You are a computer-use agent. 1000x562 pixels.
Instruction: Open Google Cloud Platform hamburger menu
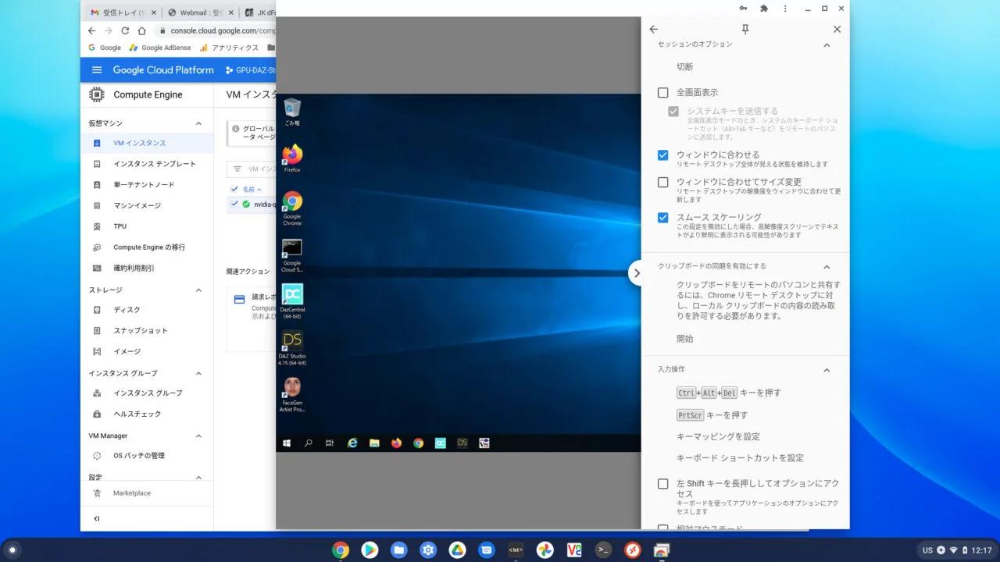(97, 69)
